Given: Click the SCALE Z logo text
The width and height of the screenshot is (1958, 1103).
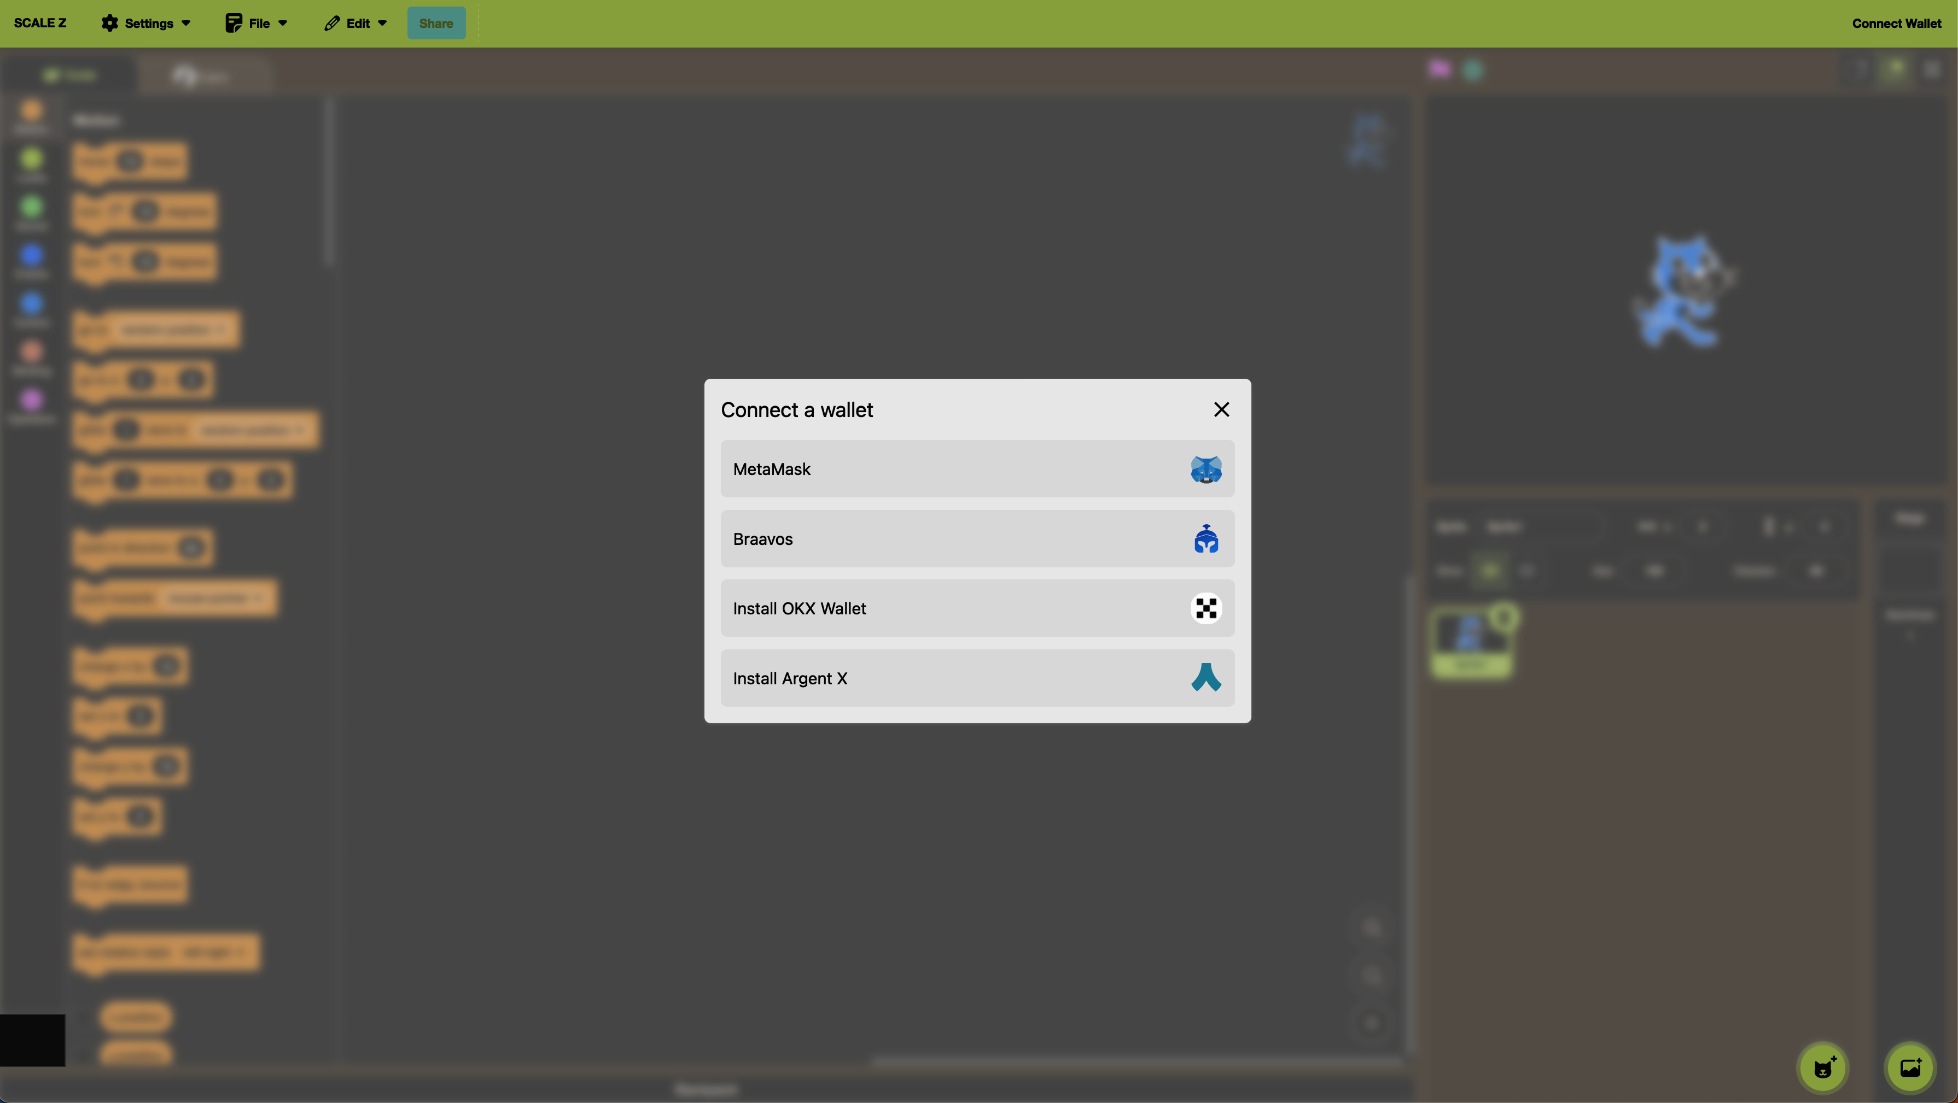Looking at the screenshot, I should click(40, 24).
